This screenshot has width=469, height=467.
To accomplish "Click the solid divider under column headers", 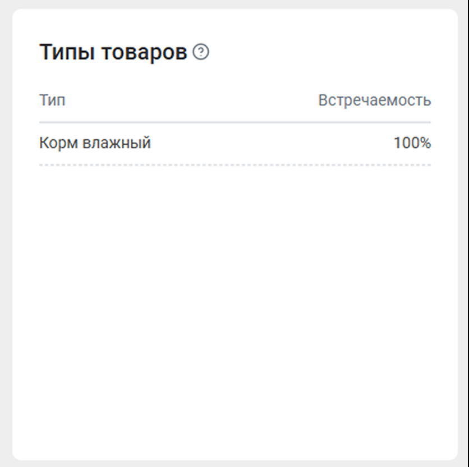I will (234, 122).
